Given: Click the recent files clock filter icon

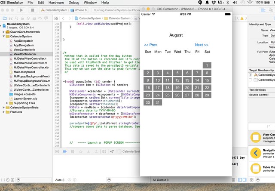Looking at the screenshot, I should pyautogui.click(x=8, y=180).
